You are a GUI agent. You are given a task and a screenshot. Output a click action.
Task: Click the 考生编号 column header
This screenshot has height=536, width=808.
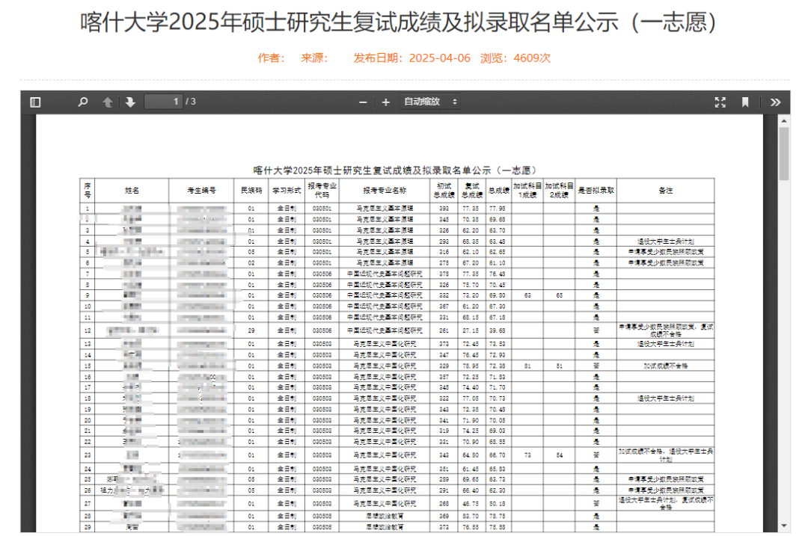(x=201, y=191)
